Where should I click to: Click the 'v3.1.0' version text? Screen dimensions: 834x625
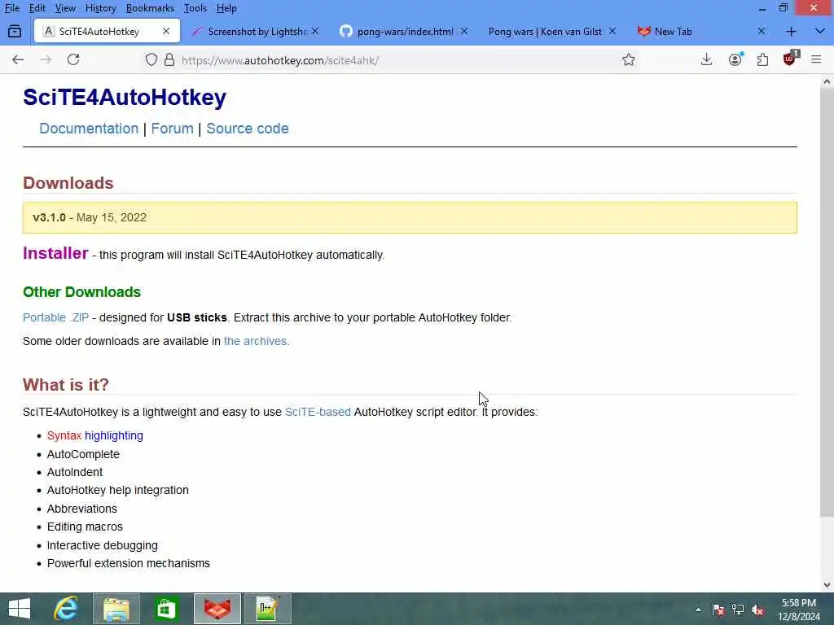(49, 217)
